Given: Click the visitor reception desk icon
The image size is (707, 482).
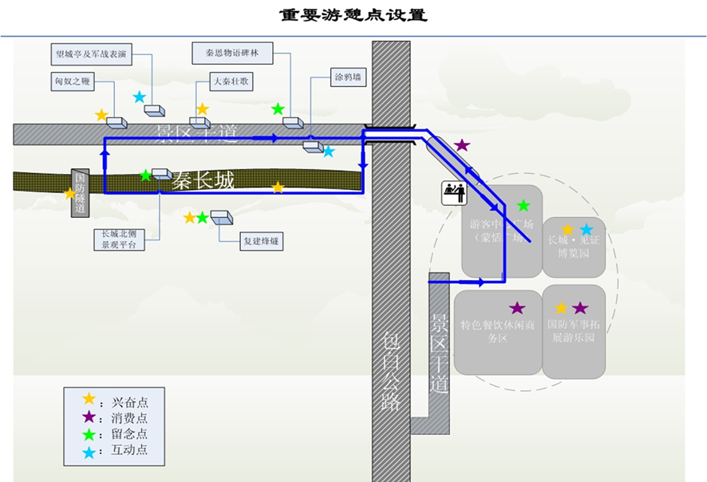Looking at the screenshot, I should coord(453,192).
